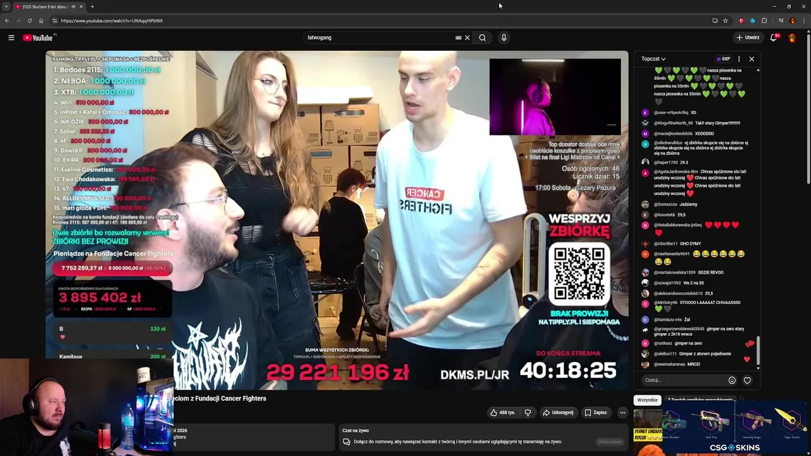Share the video via Udostępnij
This screenshot has height=456, width=811.
558,412
